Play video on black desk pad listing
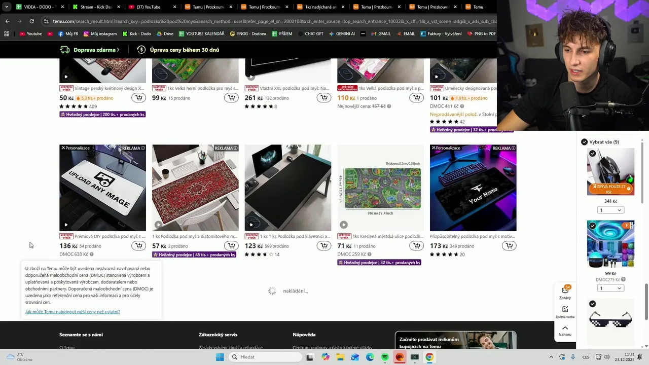The image size is (649, 365). click(251, 225)
